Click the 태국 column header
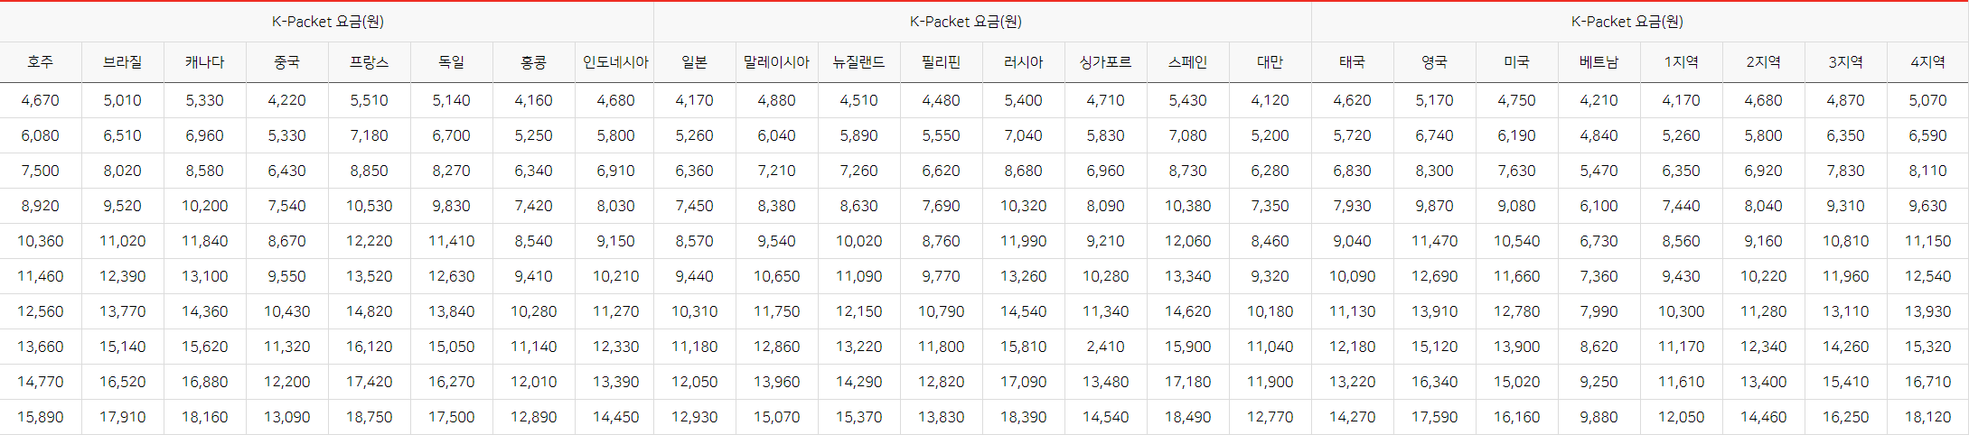The width and height of the screenshot is (1969, 435). [1352, 62]
